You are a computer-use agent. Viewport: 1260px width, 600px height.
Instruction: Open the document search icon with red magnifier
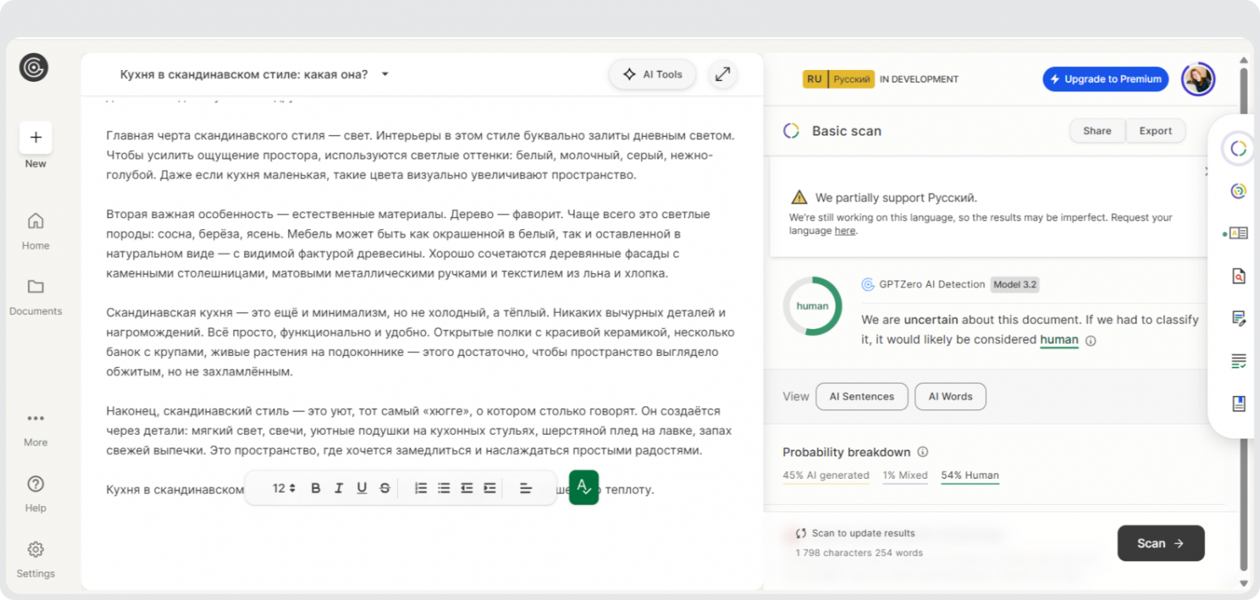point(1239,276)
